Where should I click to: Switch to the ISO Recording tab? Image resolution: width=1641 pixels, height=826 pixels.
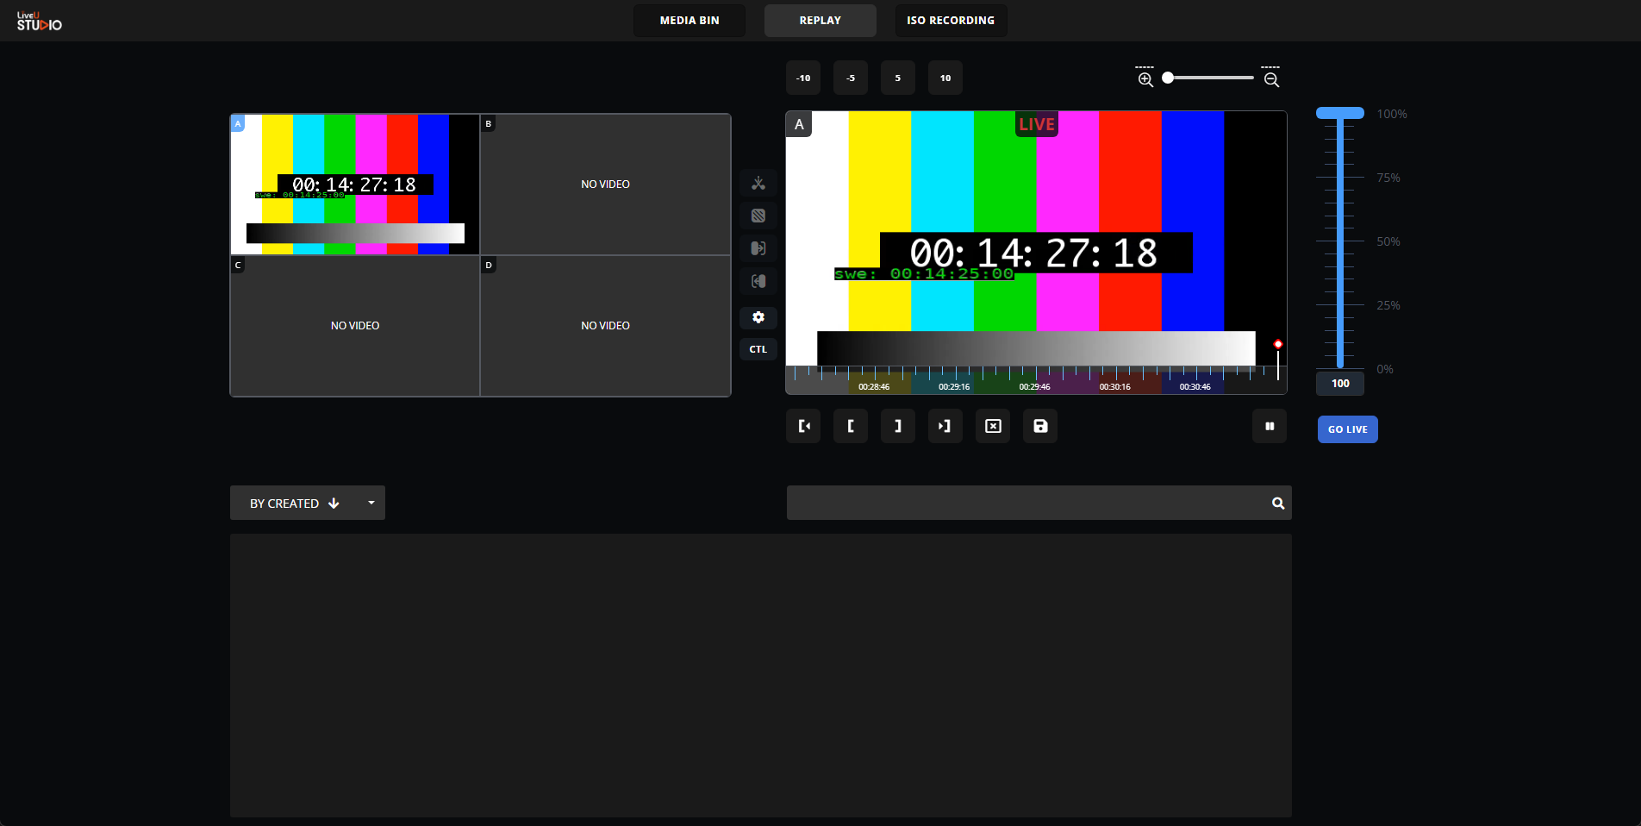951,21
